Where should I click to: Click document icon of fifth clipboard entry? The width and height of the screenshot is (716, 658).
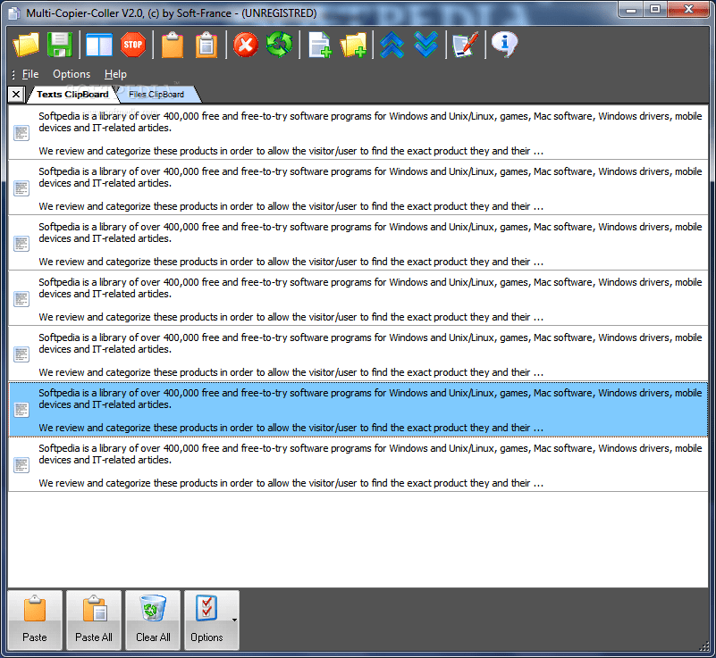click(21, 354)
